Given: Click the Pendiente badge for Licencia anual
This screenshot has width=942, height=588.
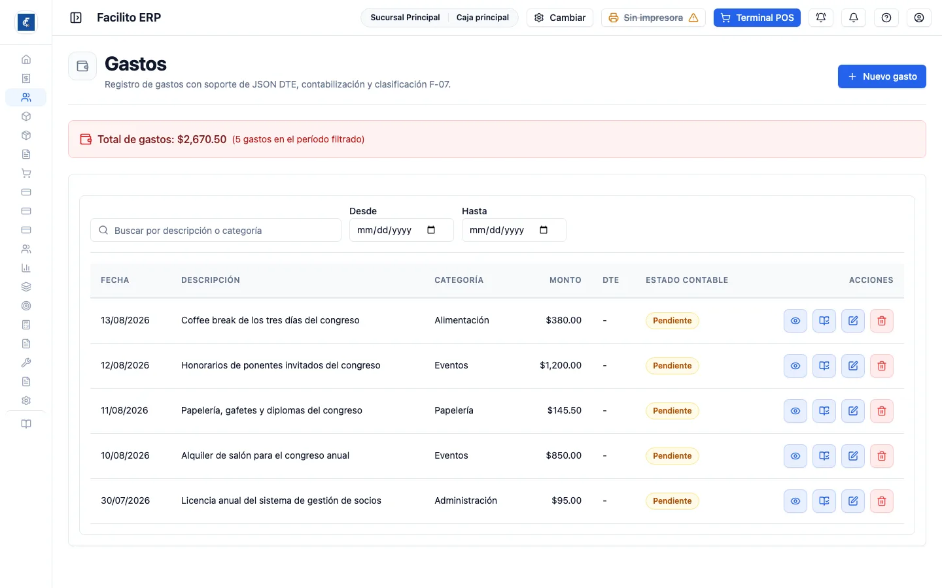Looking at the screenshot, I should 672,501.
